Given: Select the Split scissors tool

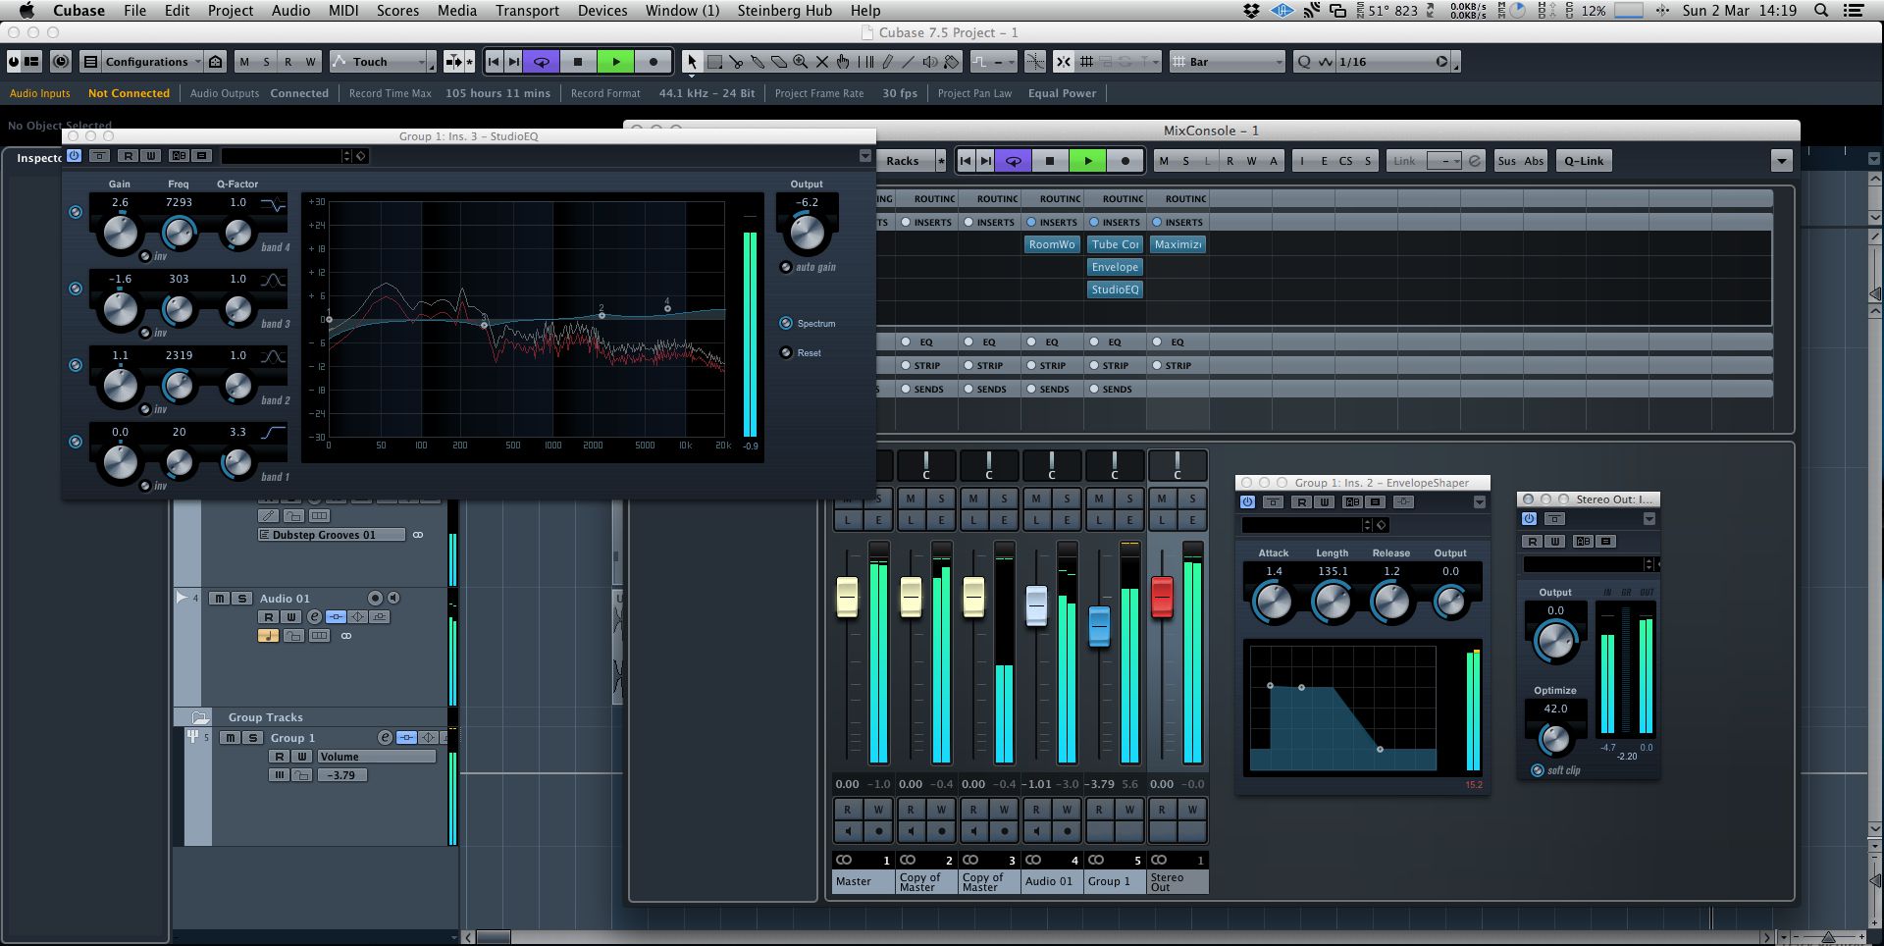Looking at the screenshot, I should (736, 62).
